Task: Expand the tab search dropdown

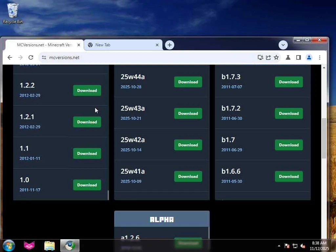Action: [x=283, y=45]
